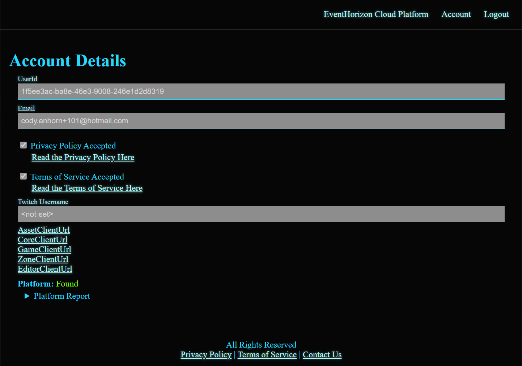Click the Twitch Username input field
Screen dimensions: 522x366
click(x=261, y=214)
